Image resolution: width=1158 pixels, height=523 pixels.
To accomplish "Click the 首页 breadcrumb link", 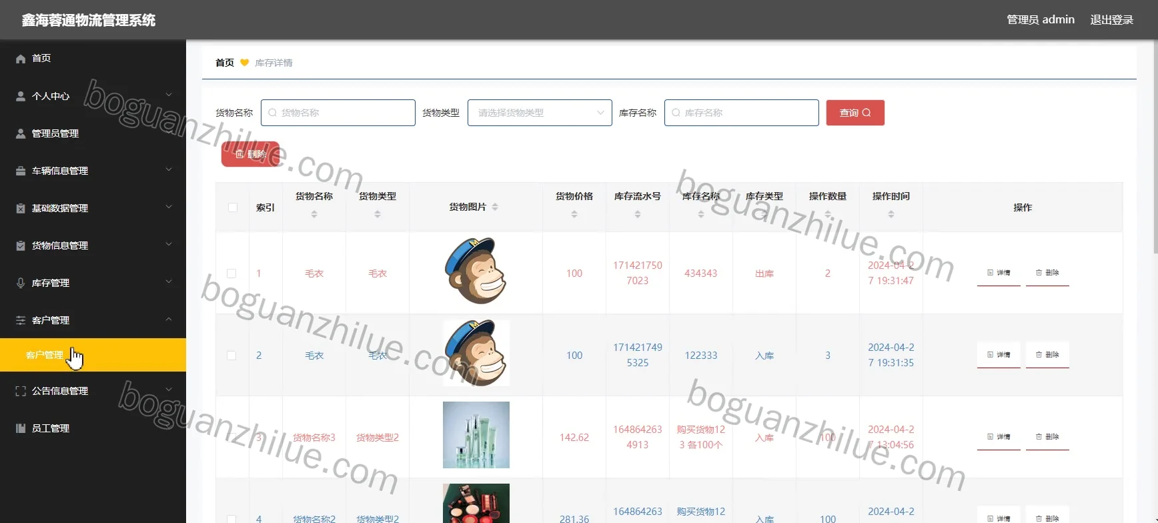I will pos(225,63).
